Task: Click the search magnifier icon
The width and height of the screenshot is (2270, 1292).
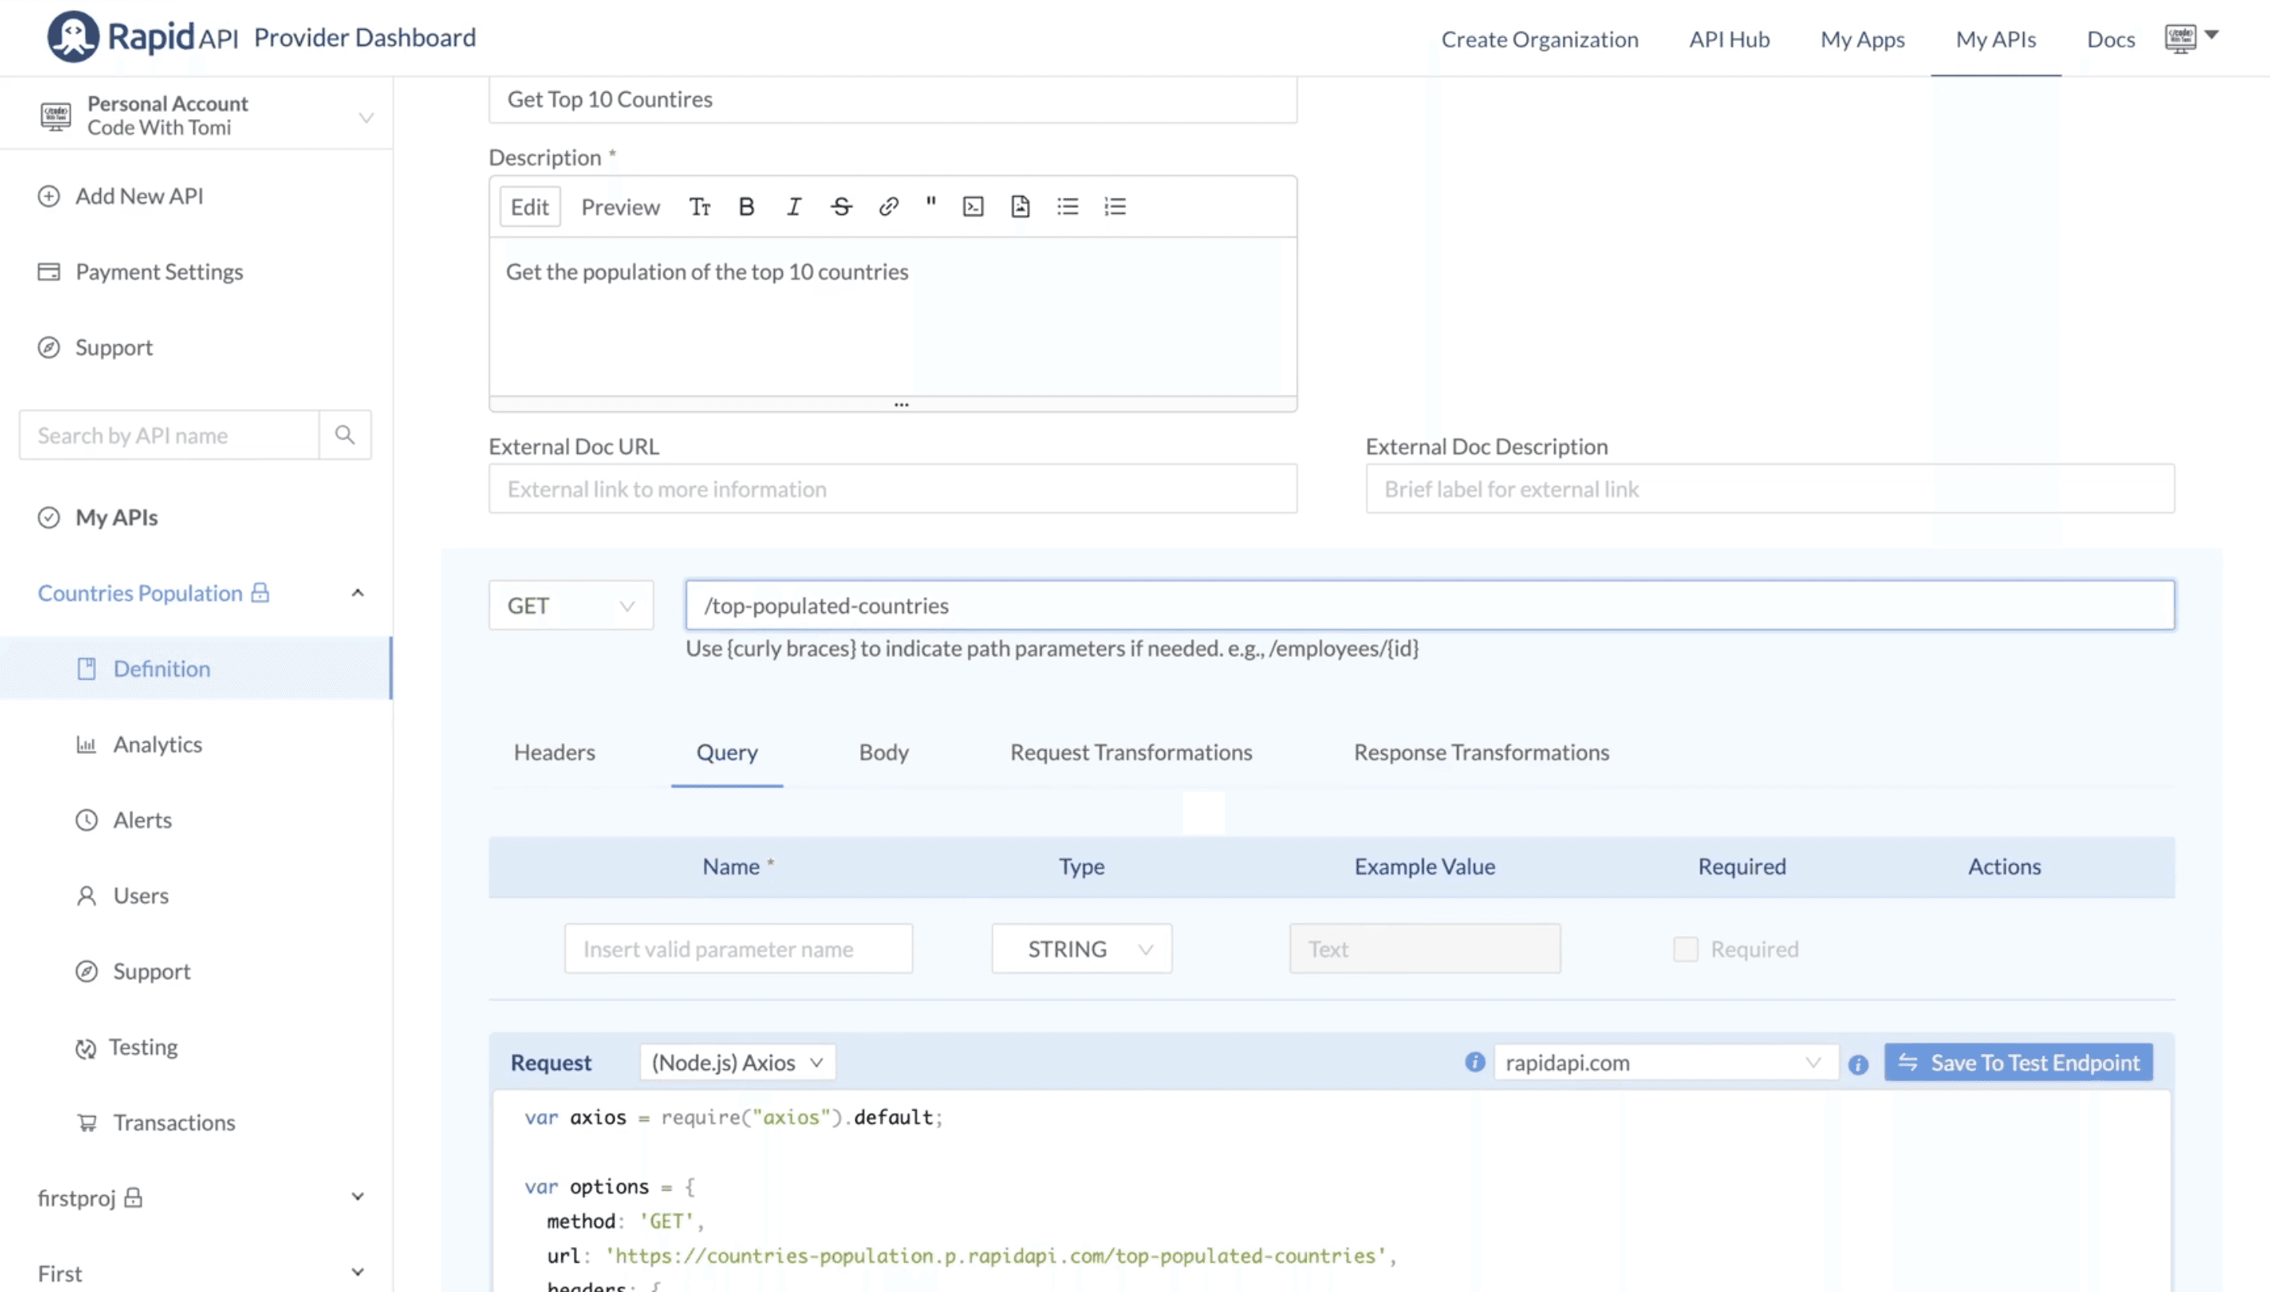Action: pos(344,435)
